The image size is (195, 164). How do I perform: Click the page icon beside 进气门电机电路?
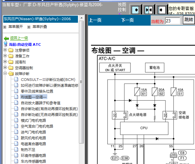click(16, 132)
